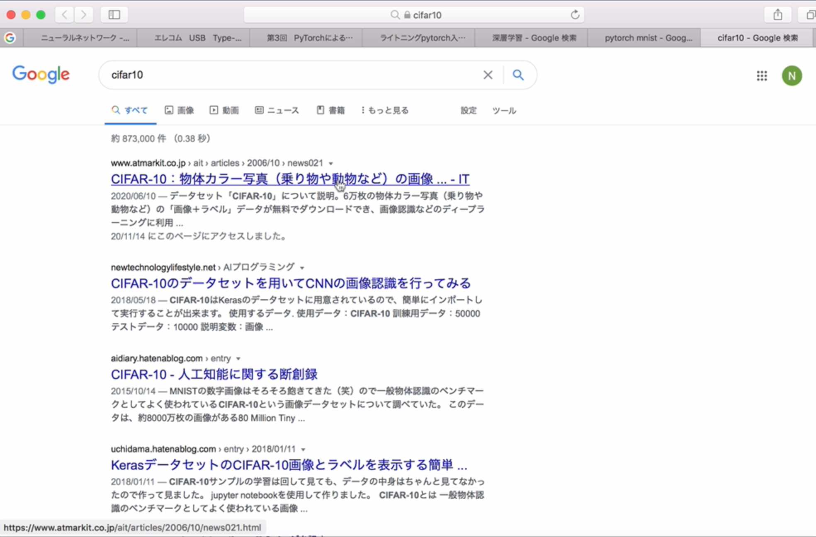
Task: Switch to the 第3回 PyTorchによる tab
Action: click(x=306, y=38)
